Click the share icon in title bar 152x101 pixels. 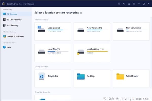pos(124,4)
